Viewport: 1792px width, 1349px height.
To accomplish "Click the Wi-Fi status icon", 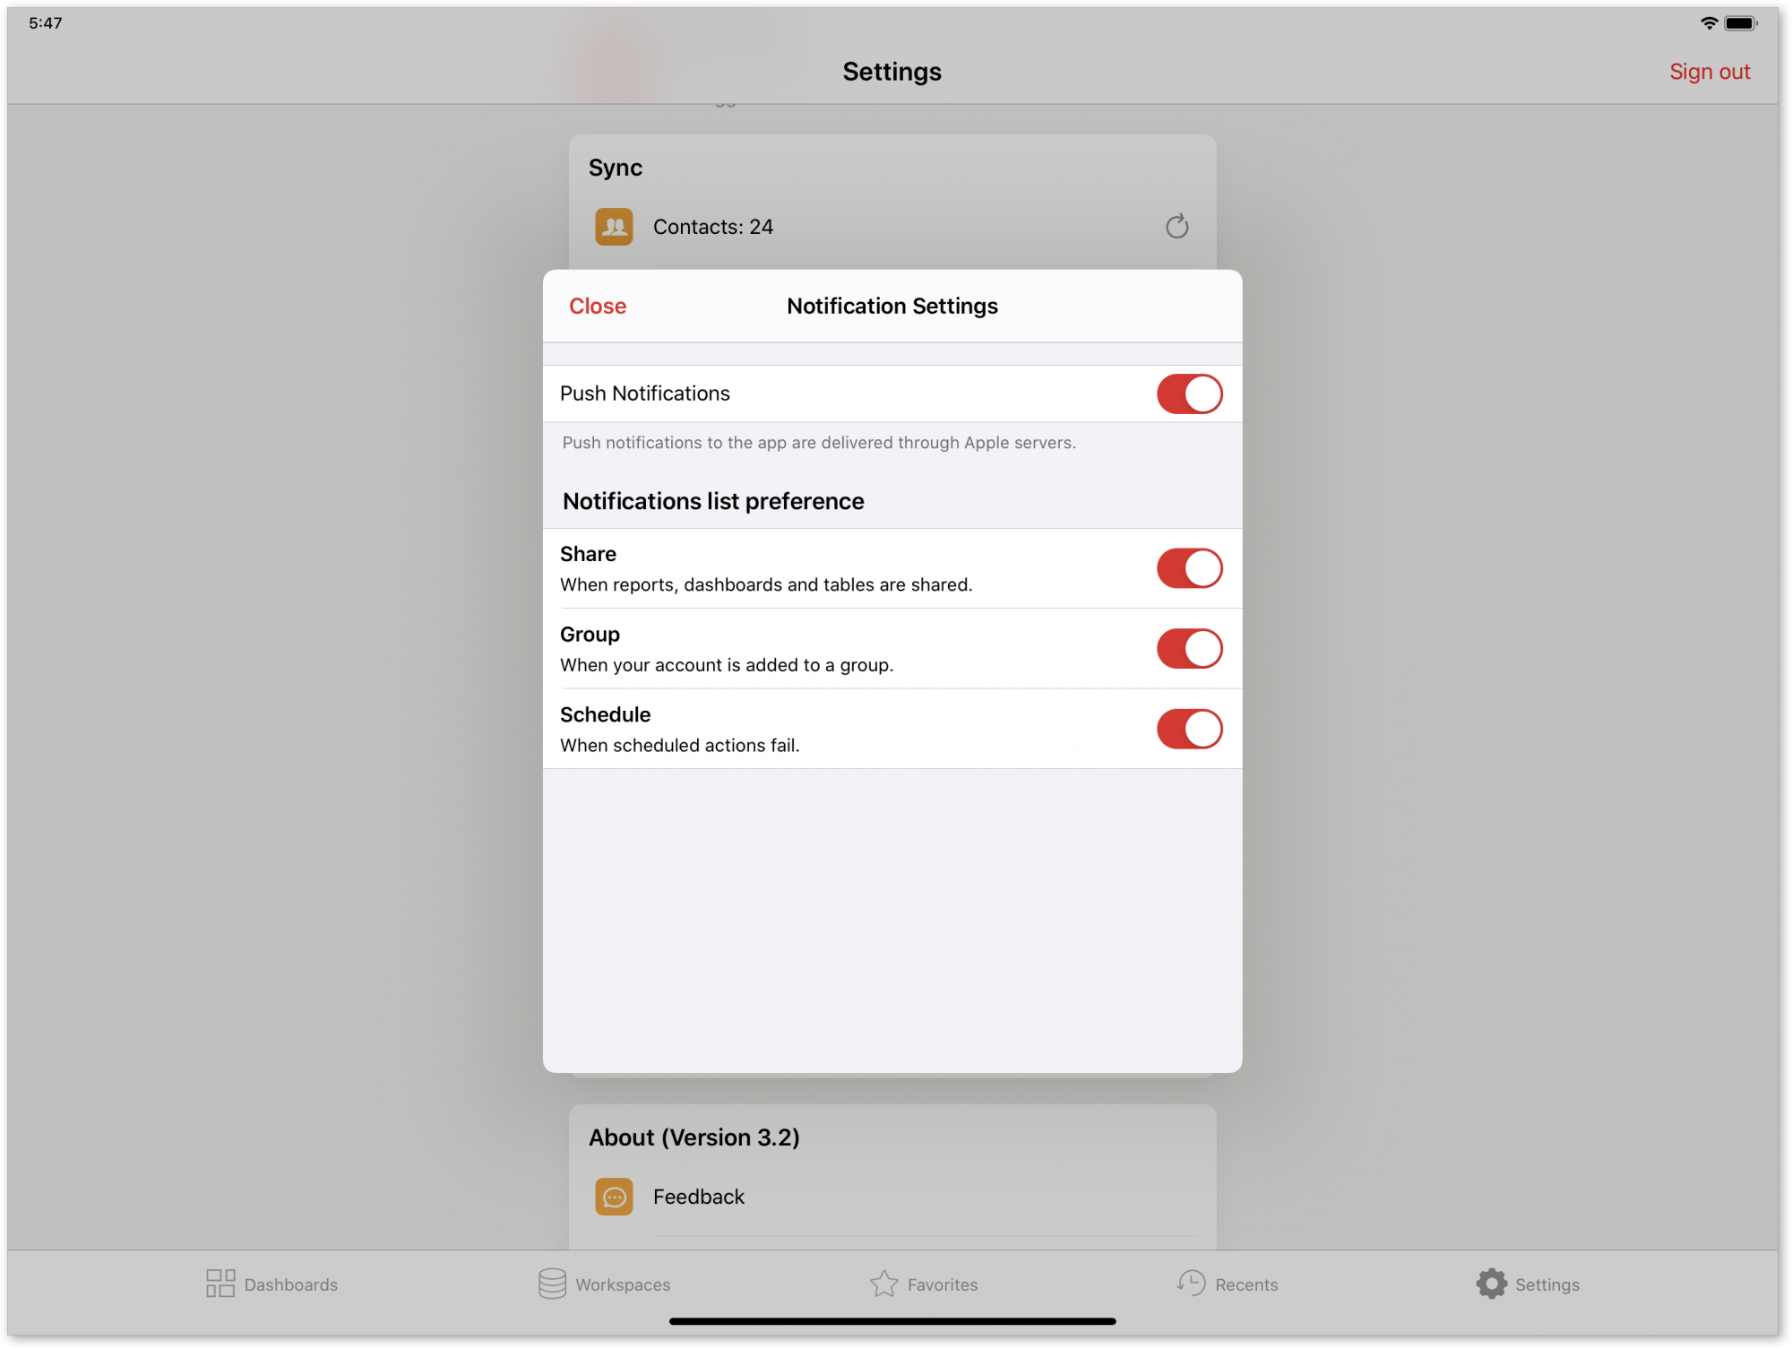I will [x=1710, y=22].
